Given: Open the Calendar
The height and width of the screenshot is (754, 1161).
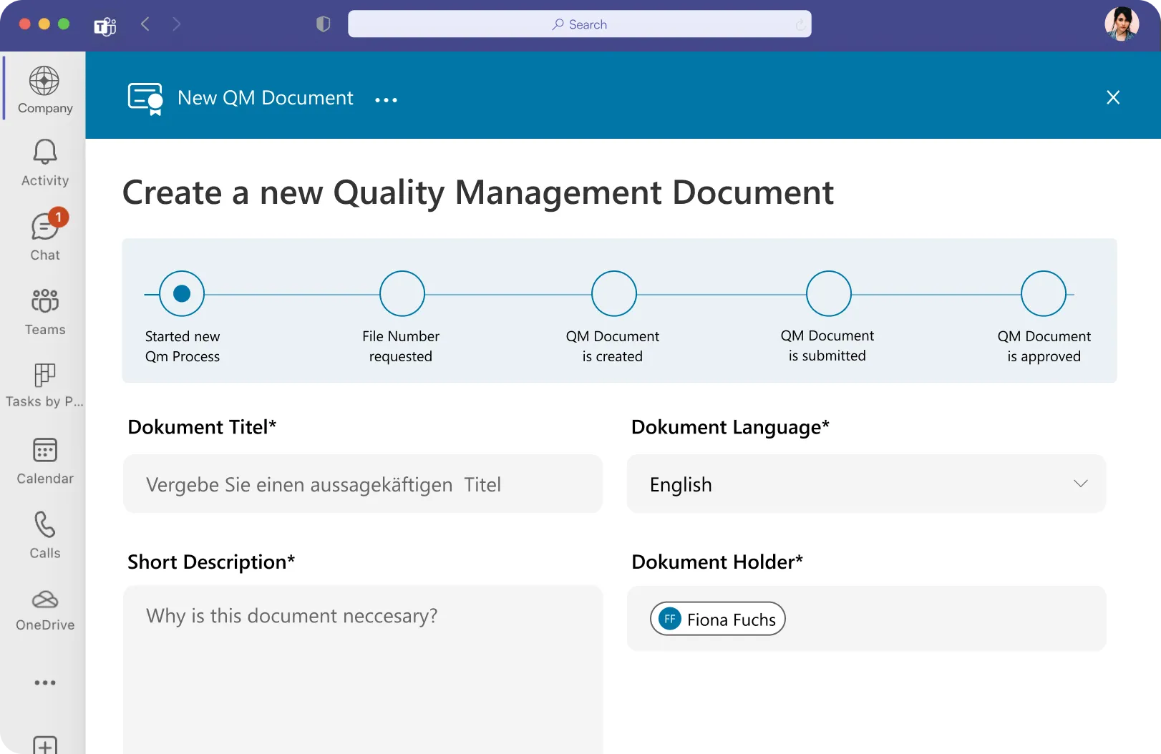Looking at the screenshot, I should tap(44, 460).
